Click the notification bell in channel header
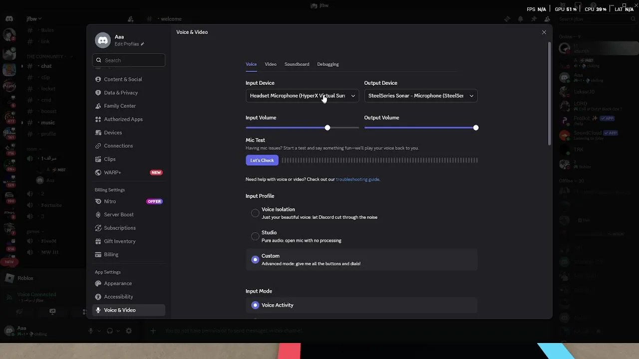 [x=520, y=19]
